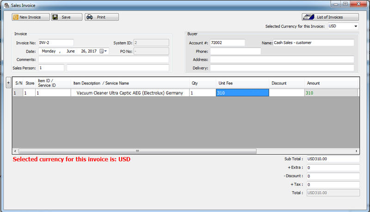Viewport: 370px width, 212px height.
Task: Click the Amount column header
Action: [x=331, y=83]
